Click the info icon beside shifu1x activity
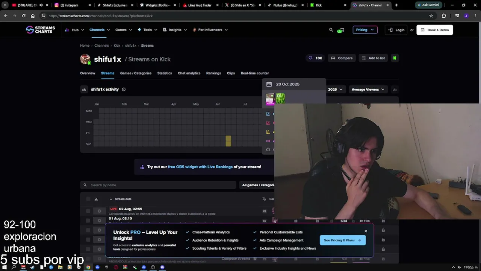 124,89
